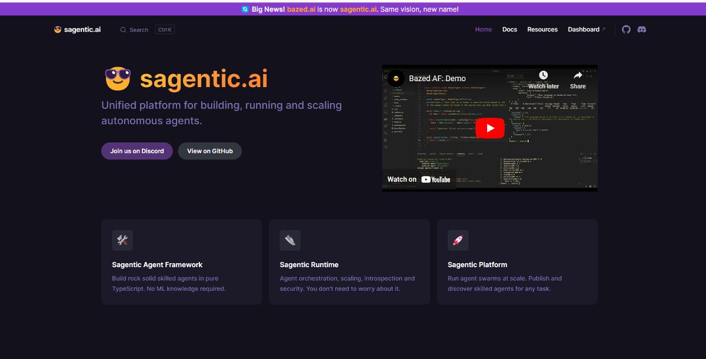The width and height of the screenshot is (706, 359).
Task: Open the Docs navigation item
Action: point(509,29)
